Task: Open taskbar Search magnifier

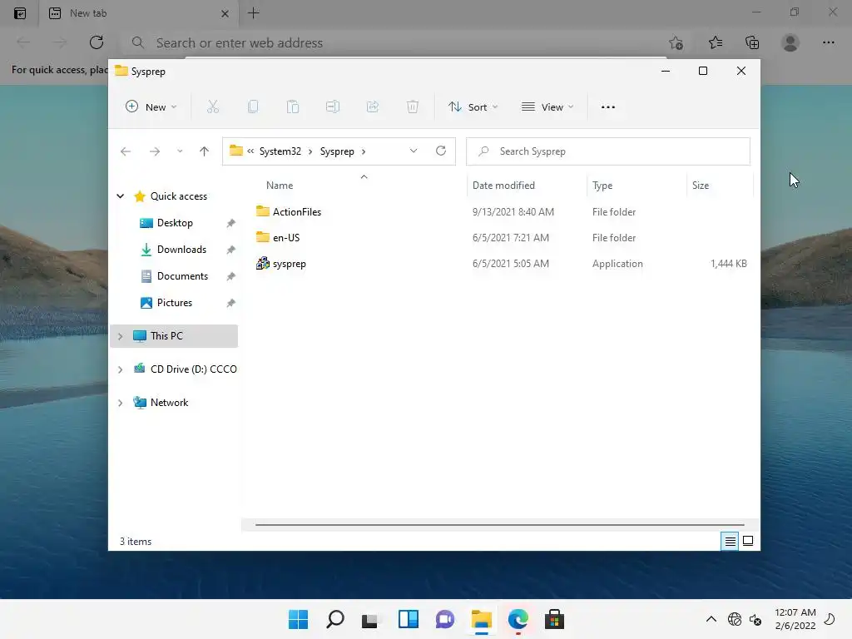Action: (335, 619)
